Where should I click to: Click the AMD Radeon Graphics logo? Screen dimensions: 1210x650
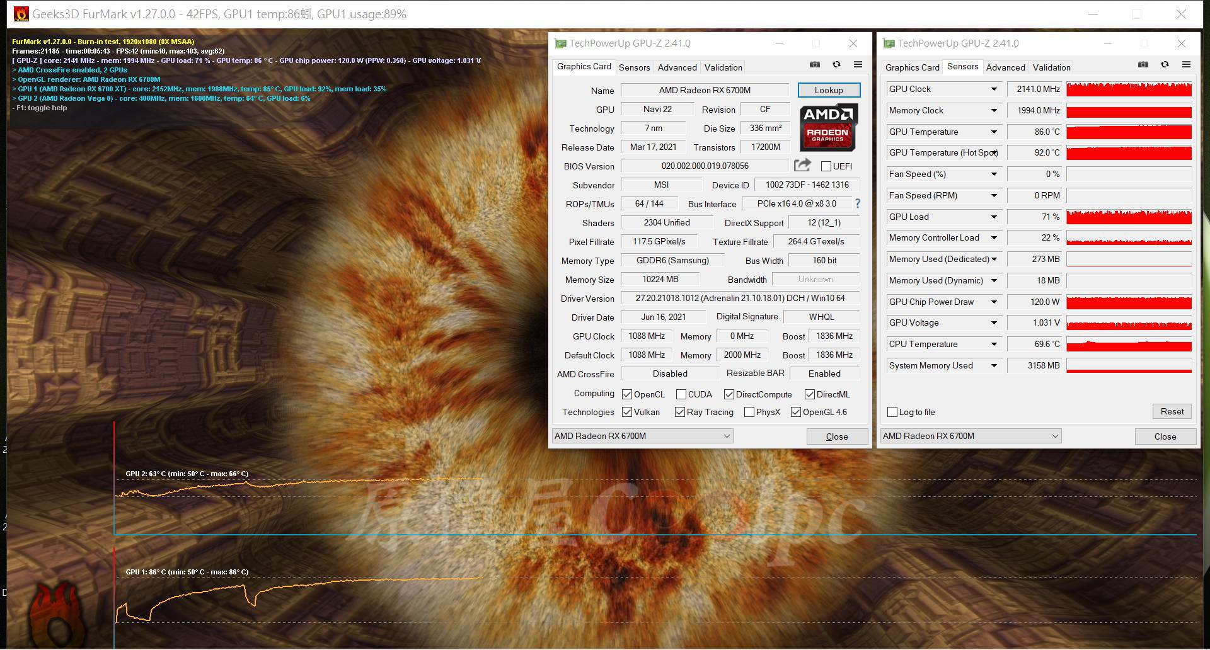pyautogui.click(x=828, y=128)
